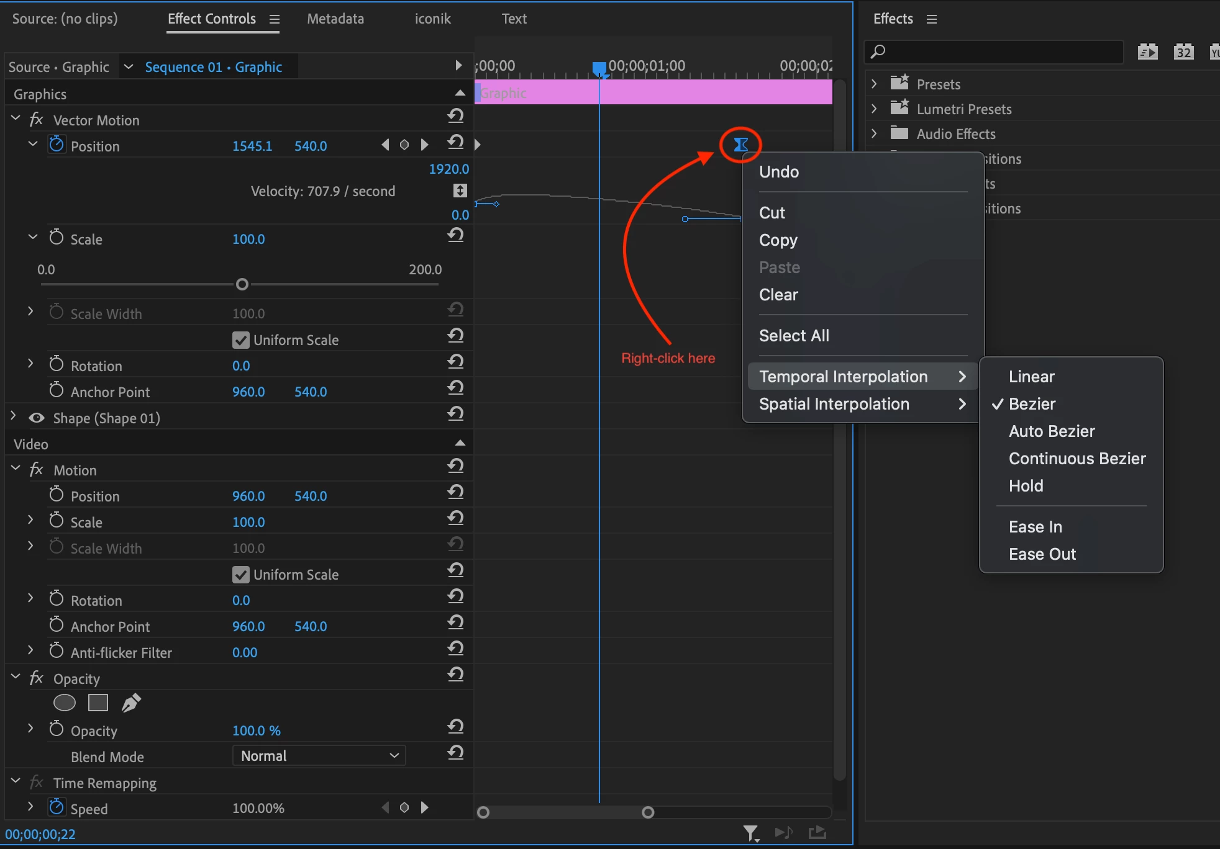
Task: Toggle the Vector Motion Position stopwatch
Action: 57,145
